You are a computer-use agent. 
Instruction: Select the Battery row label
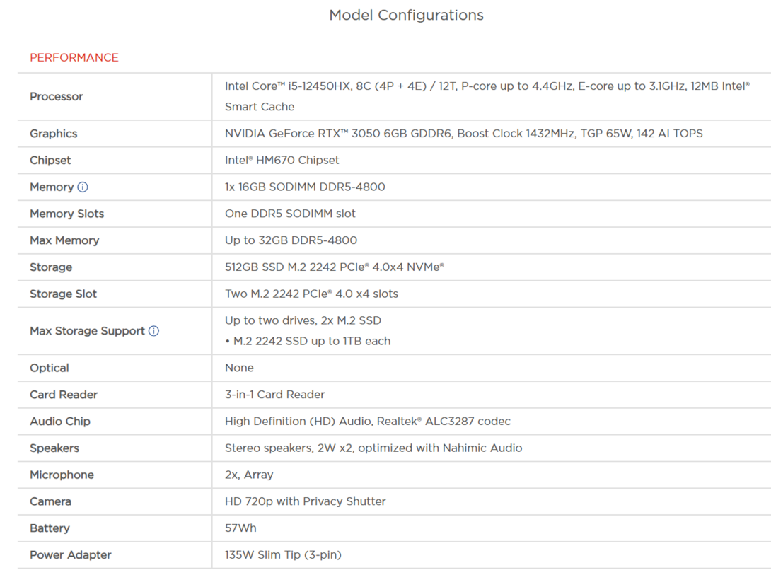[50, 528]
